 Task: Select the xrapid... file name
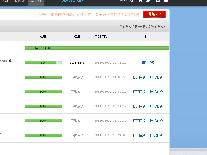click(x=8, y=61)
